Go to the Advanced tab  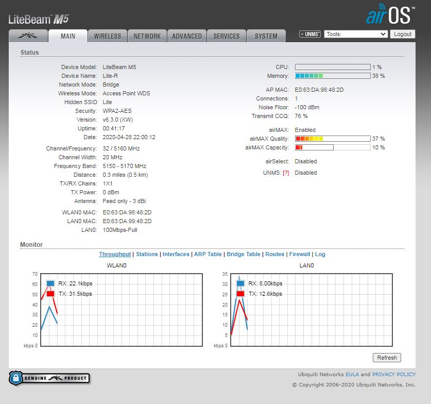tap(186, 36)
